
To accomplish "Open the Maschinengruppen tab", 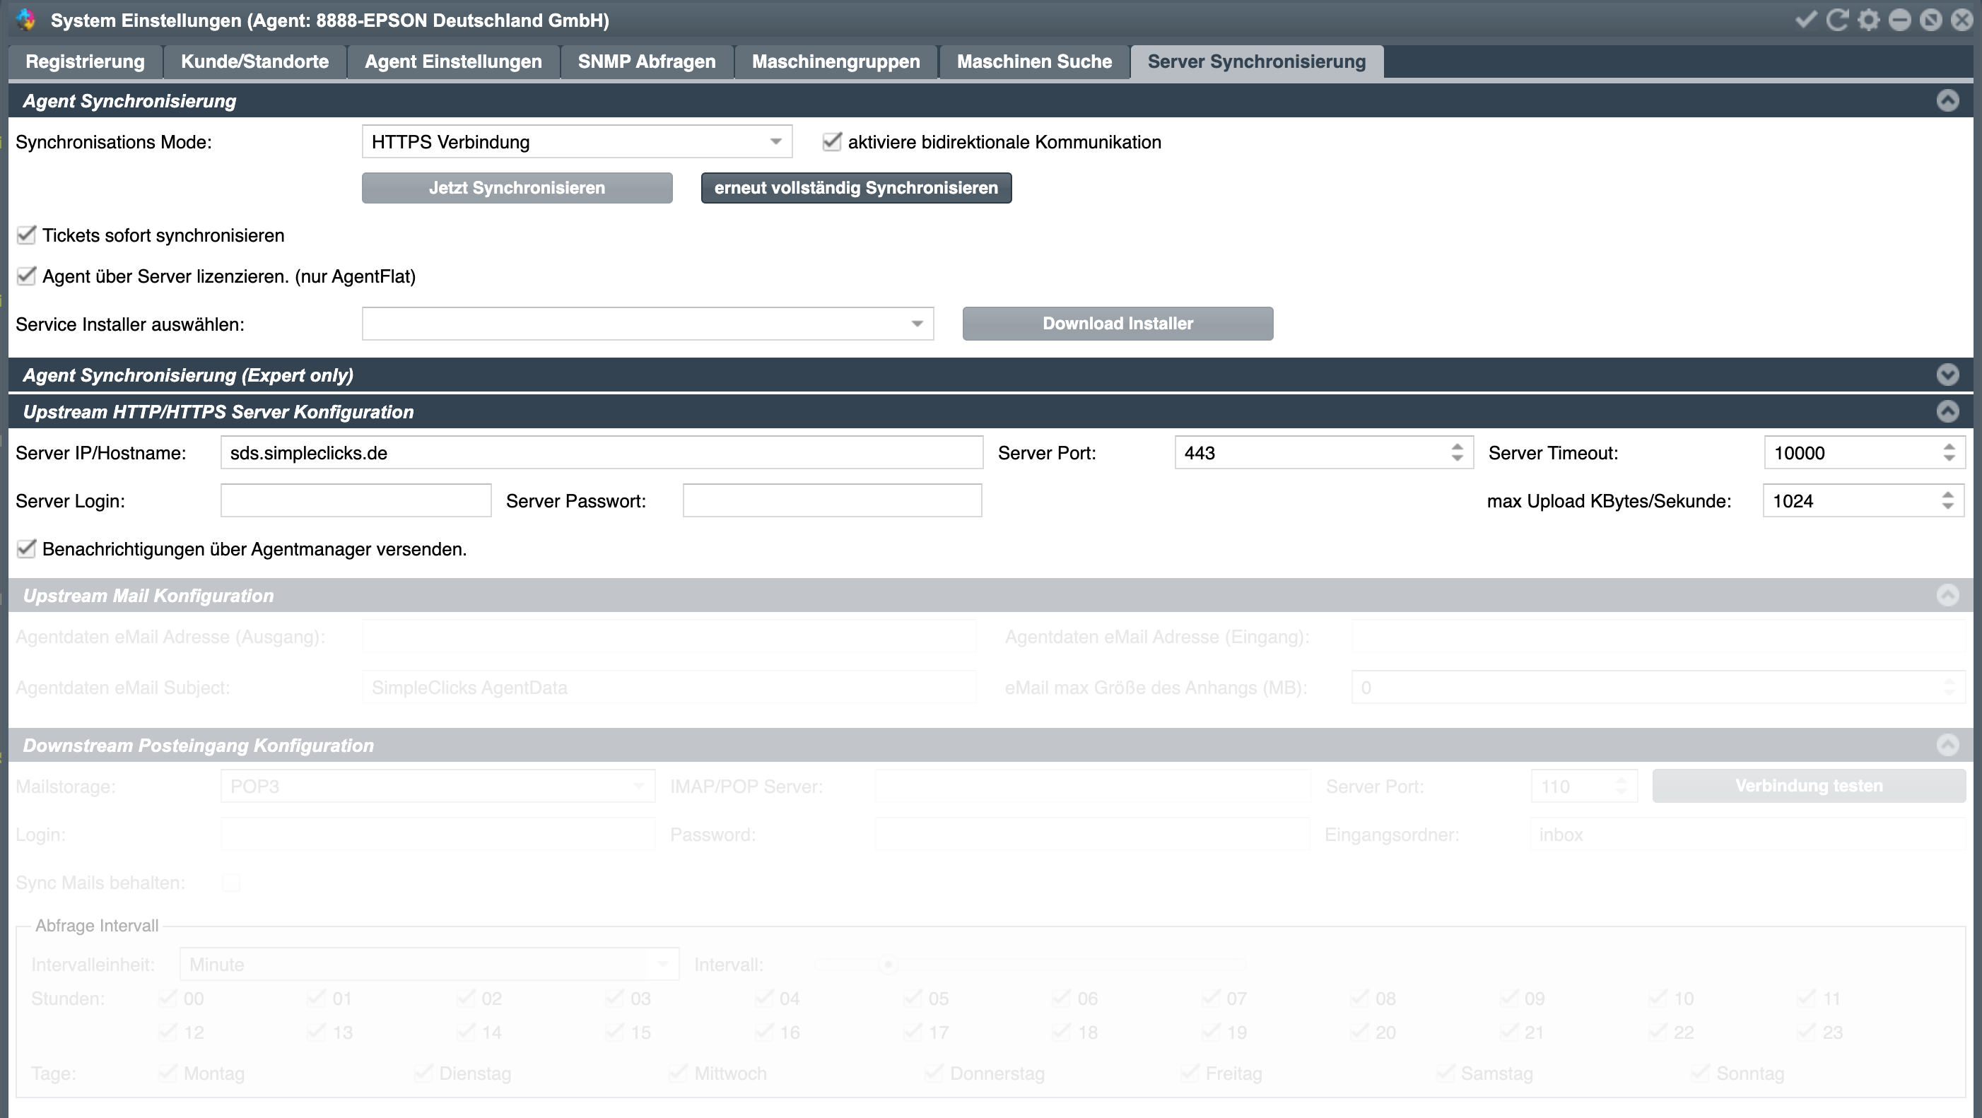I will click(x=835, y=61).
